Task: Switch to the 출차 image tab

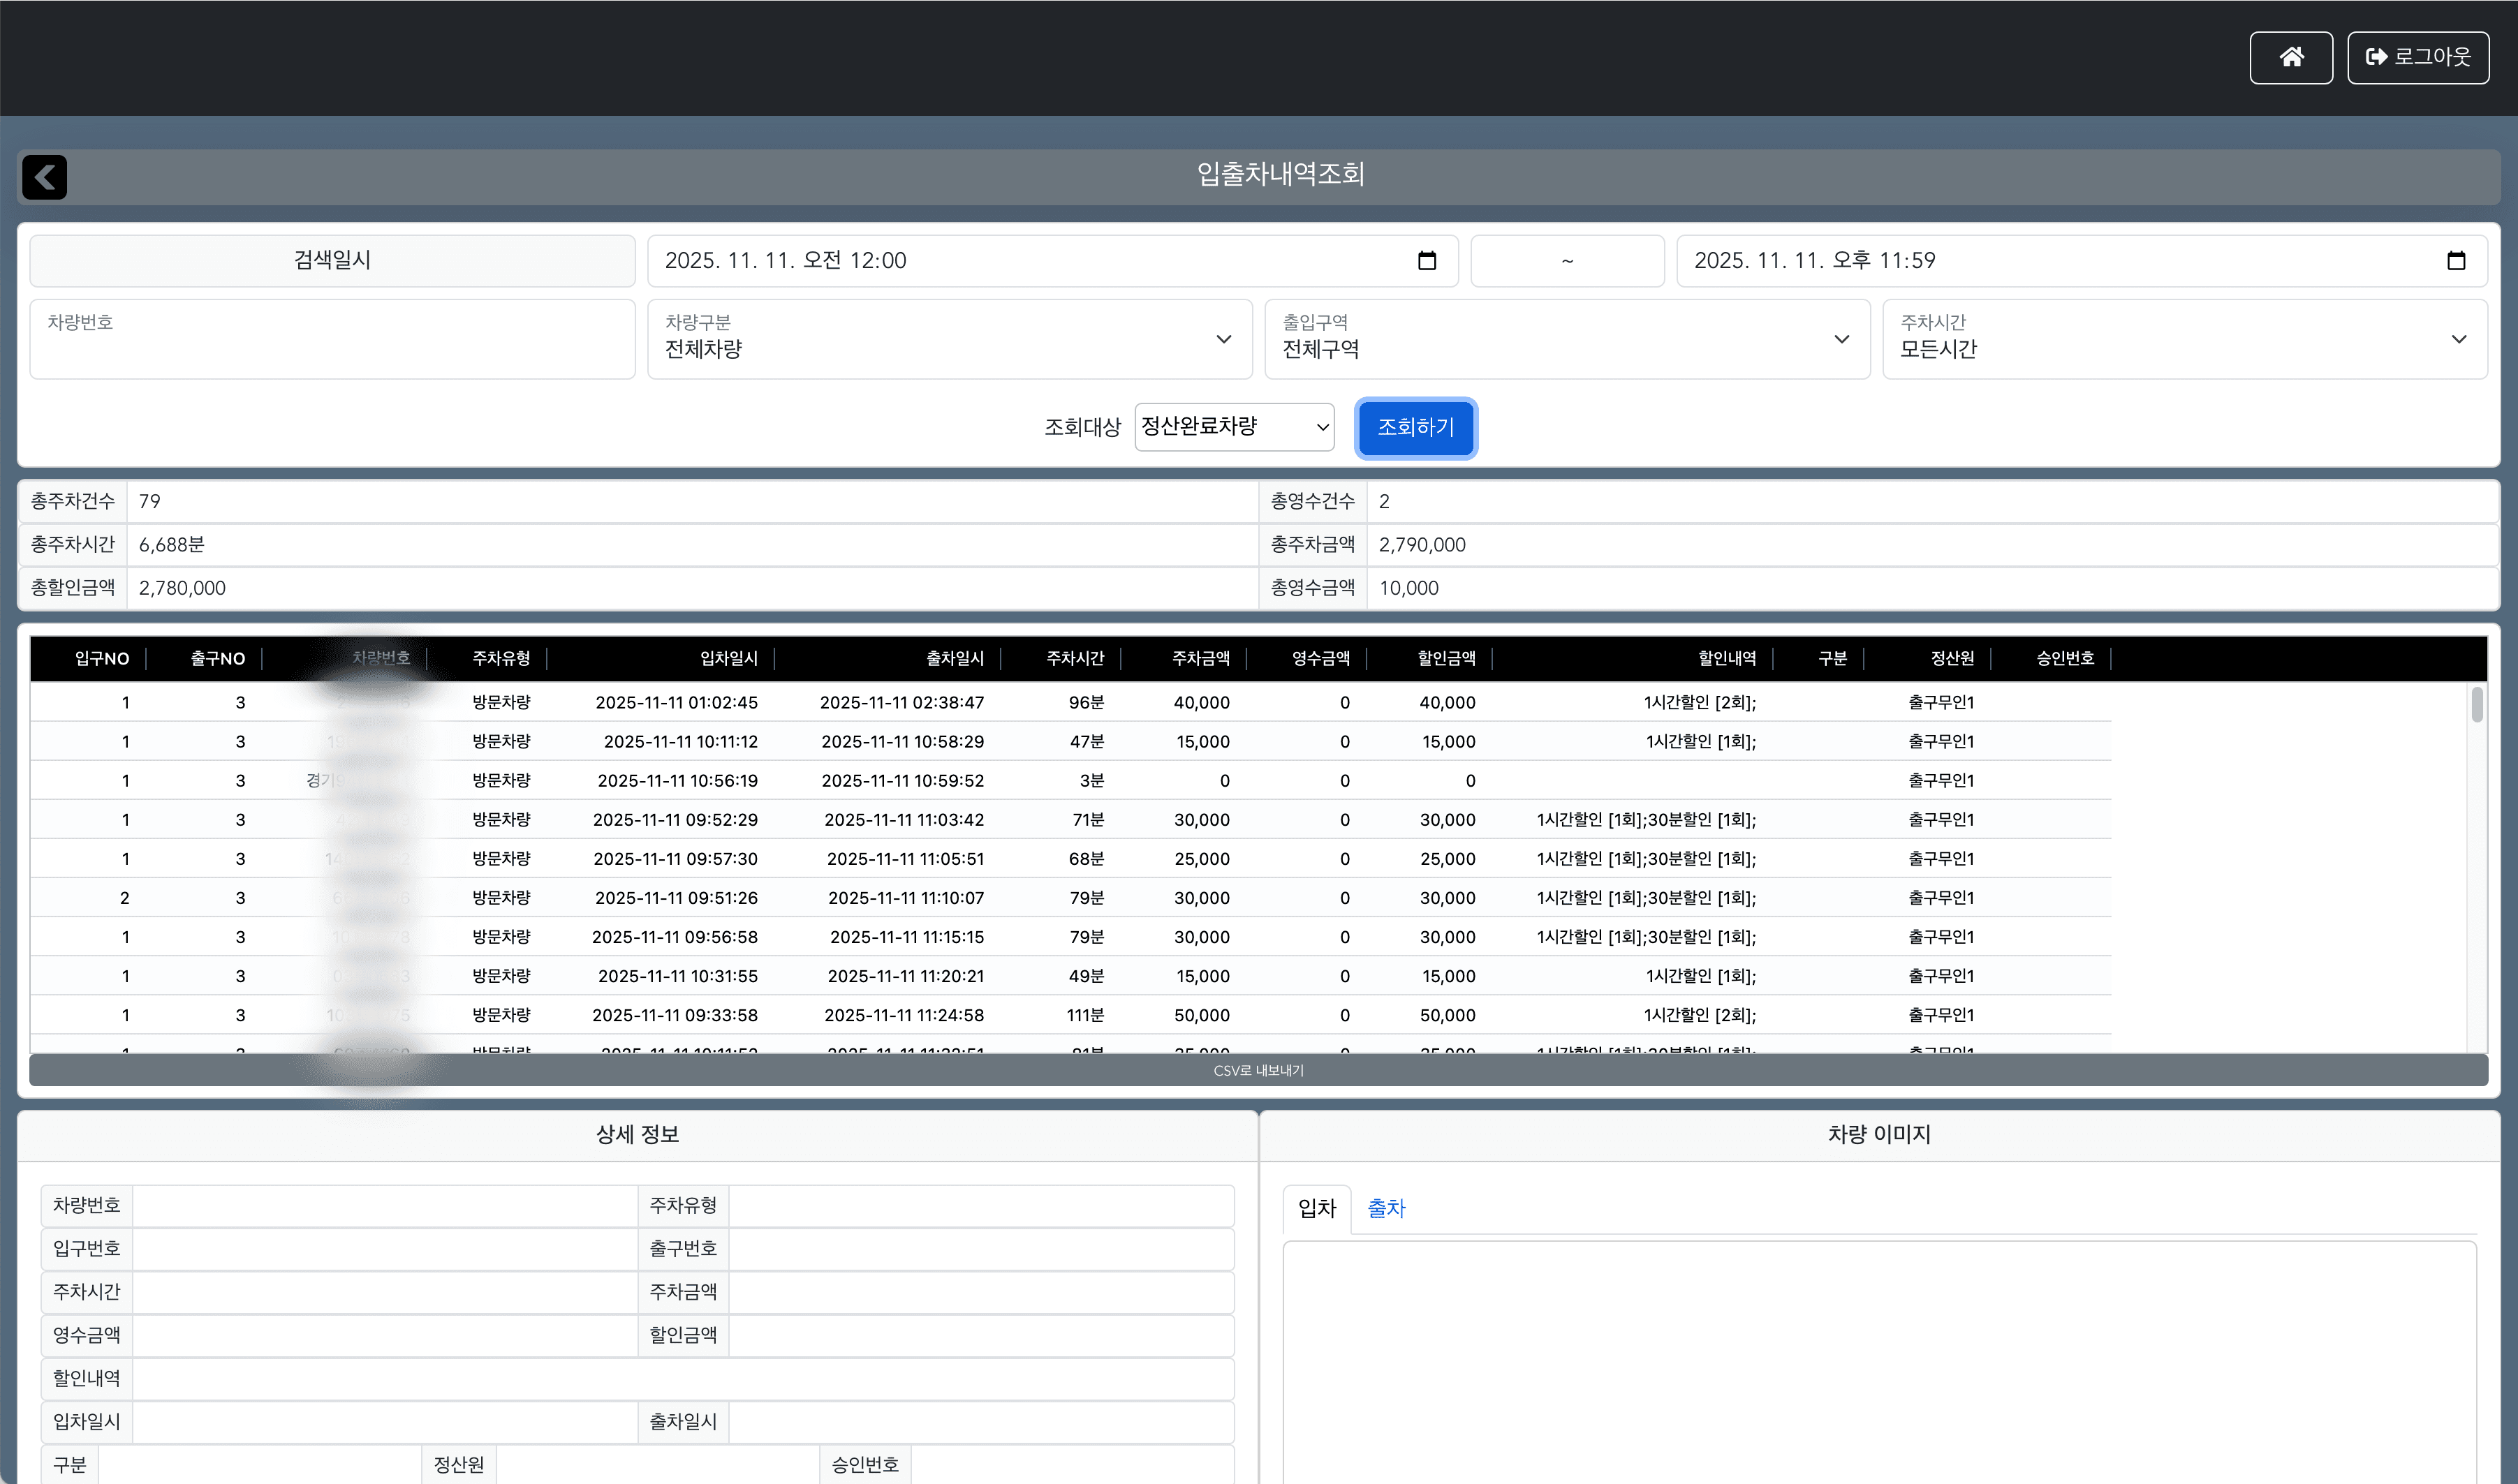Action: point(1385,1208)
